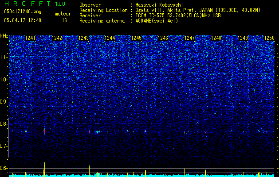
Task: Click the 1246 time axis marker
Action: (163, 38)
